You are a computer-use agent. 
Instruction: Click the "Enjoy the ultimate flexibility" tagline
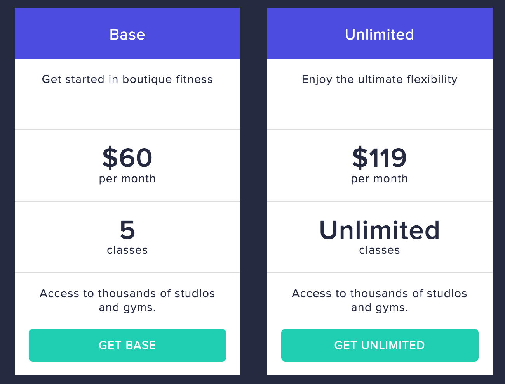coord(380,80)
